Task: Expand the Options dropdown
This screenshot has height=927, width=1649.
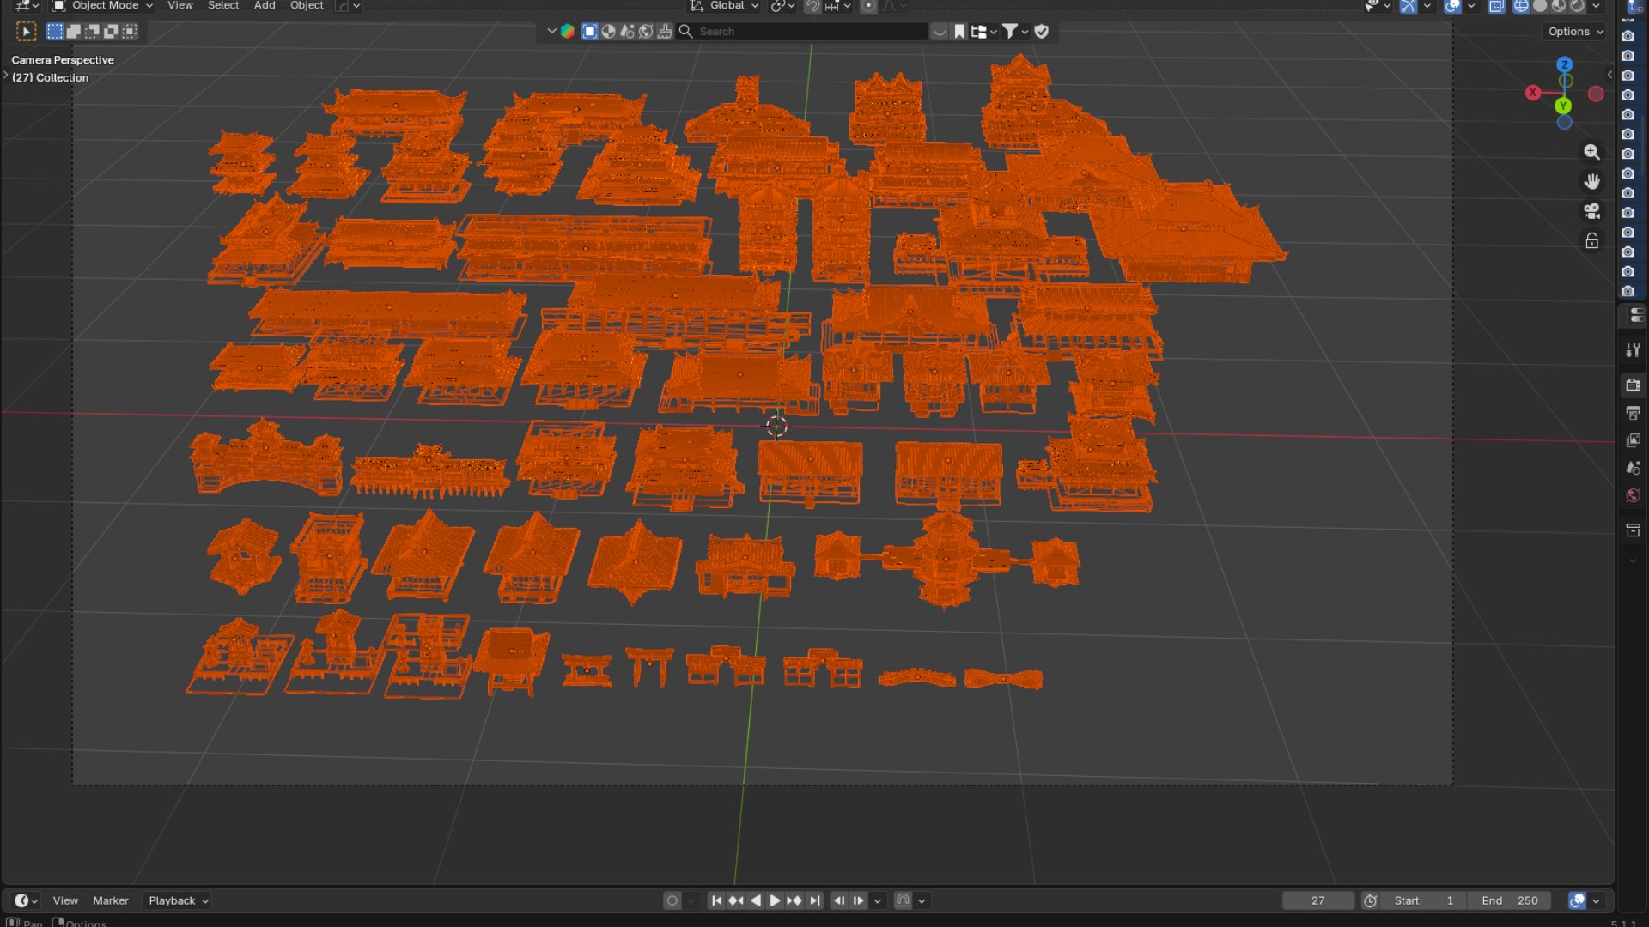Action: [x=1576, y=32]
